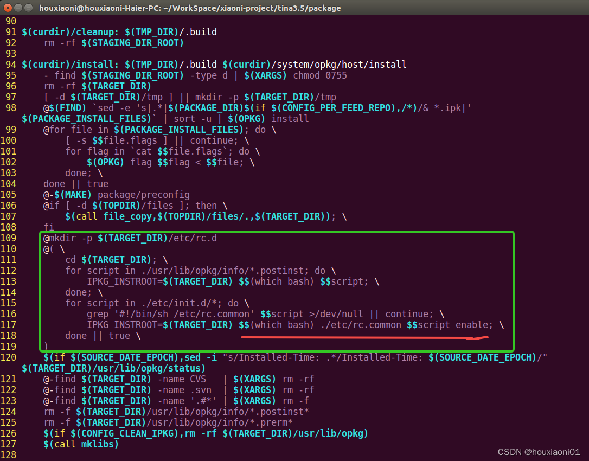The width and height of the screenshot is (589, 461).
Task: Click 'cd $(TARGET_DIR);' on line 111
Action: [111, 260]
